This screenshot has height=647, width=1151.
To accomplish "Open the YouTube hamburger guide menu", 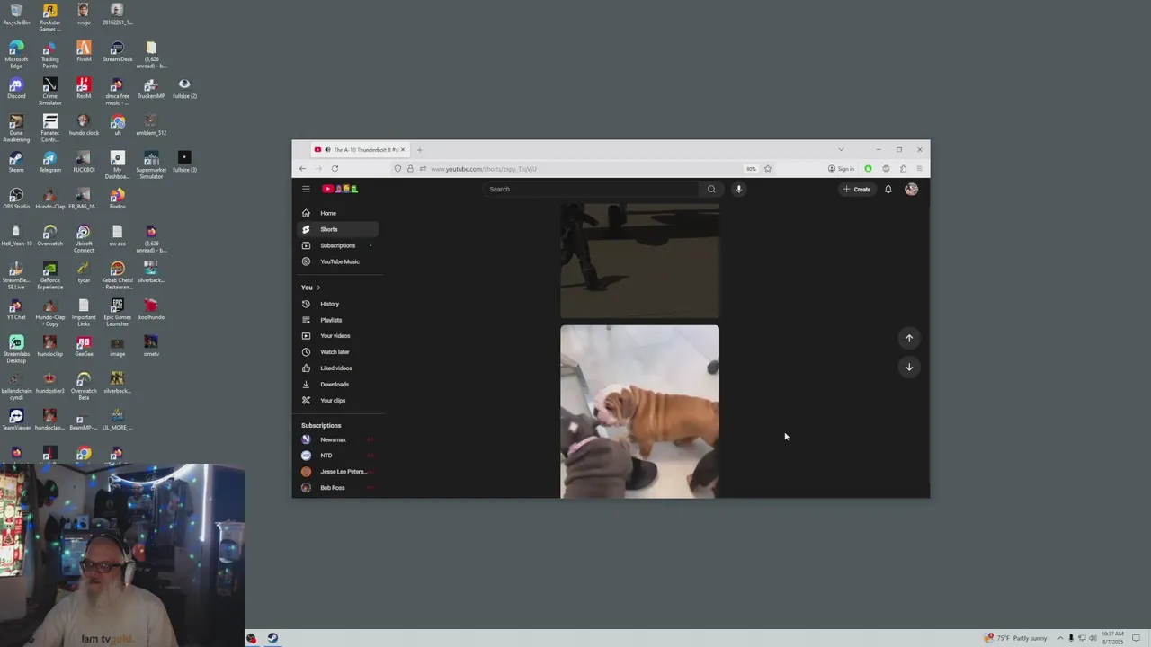I will click(x=306, y=189).
